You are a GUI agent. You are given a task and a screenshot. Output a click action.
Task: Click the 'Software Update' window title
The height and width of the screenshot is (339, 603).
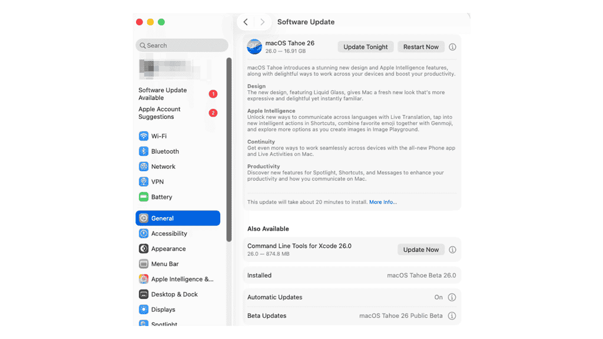[306, 22]
